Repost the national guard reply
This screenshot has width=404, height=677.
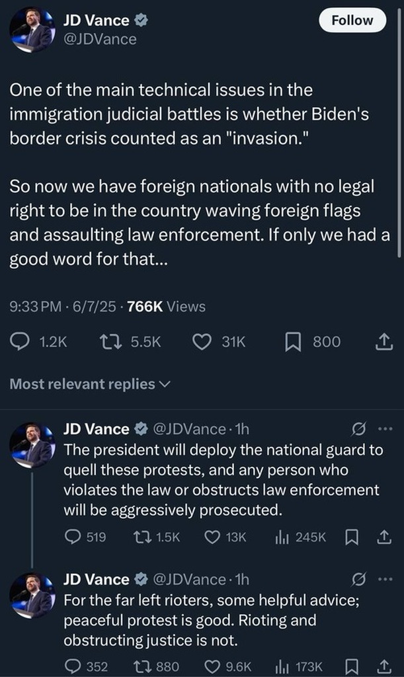[142, 538]
